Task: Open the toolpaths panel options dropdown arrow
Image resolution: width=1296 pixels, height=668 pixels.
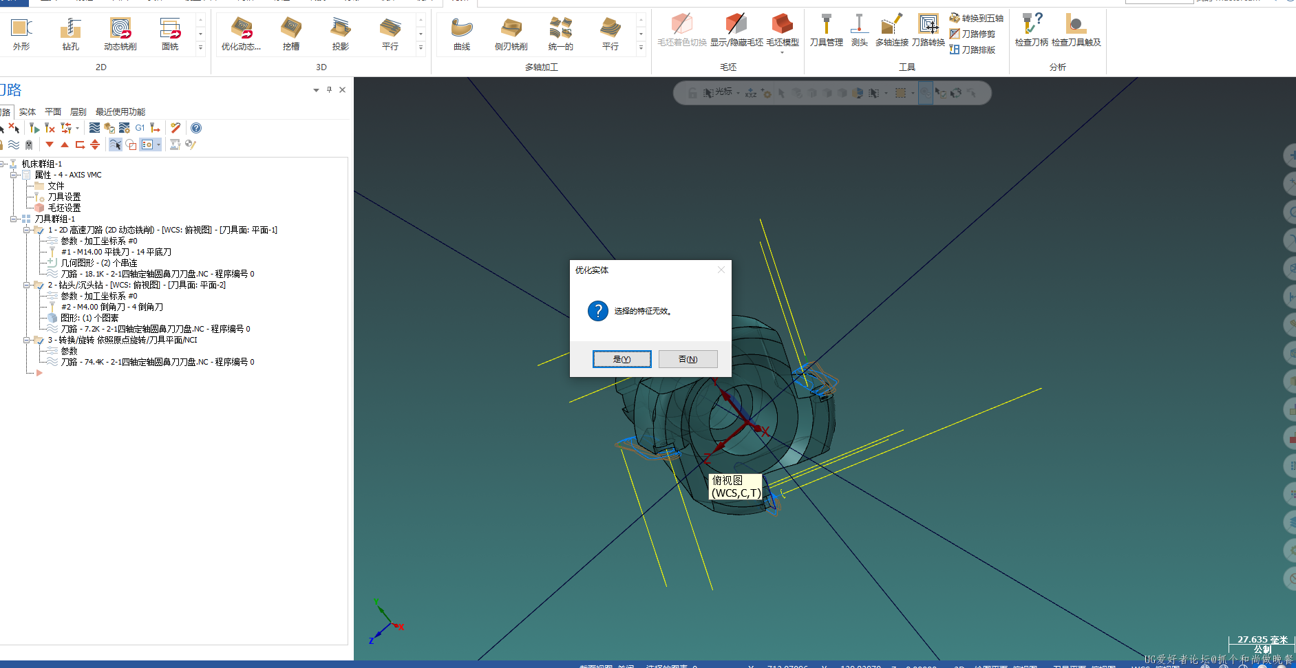Action: pyautogui.click(x=316, y=90)
